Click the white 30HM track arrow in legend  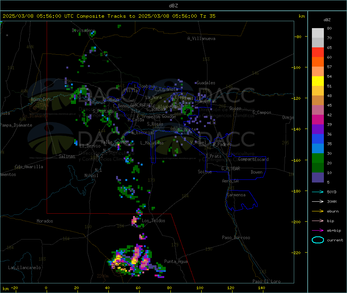click(318, 201)
